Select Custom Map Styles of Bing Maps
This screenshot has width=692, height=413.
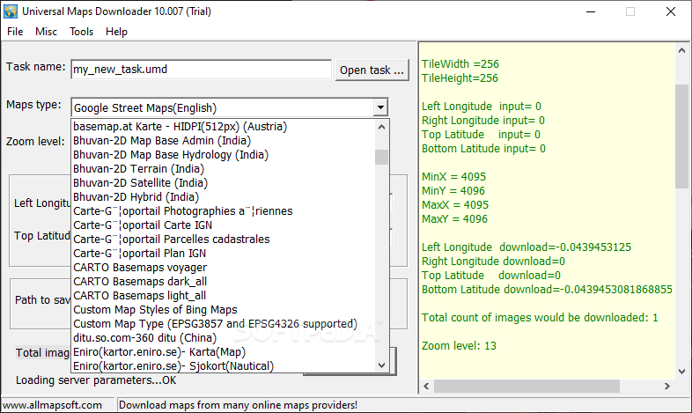click(x=223, y=310)
